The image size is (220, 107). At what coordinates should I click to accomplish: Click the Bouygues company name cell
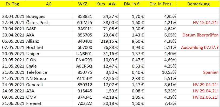tap(49, 16)
